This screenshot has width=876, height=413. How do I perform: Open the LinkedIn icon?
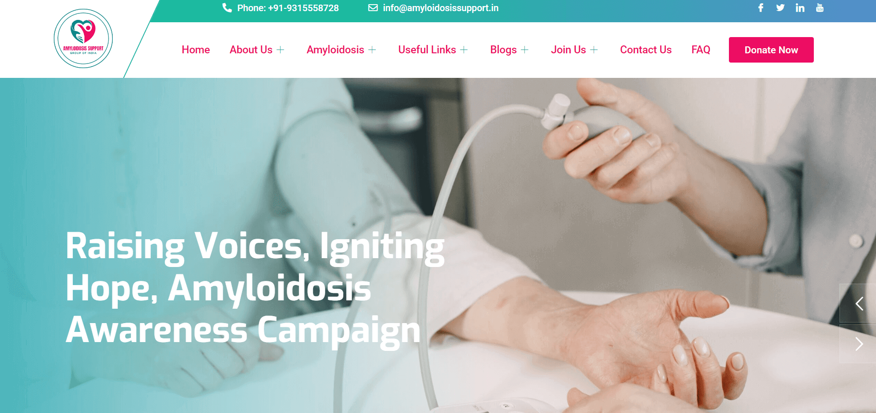(800, 8)
